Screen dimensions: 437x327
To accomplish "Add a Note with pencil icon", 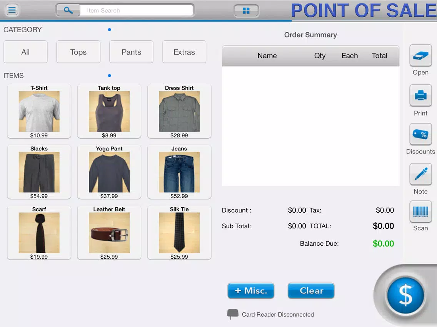I will pos(420,174).
